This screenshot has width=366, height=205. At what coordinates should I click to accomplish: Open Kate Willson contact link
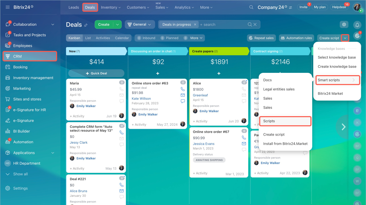point(141,99)
